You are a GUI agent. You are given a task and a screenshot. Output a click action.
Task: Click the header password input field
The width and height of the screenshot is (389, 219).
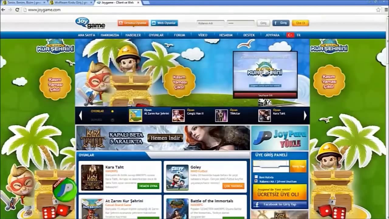(241, 23)
